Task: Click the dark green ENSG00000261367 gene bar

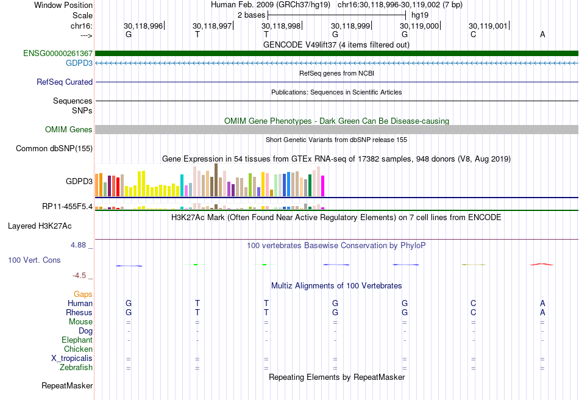Action: click(x=336, y=53)
